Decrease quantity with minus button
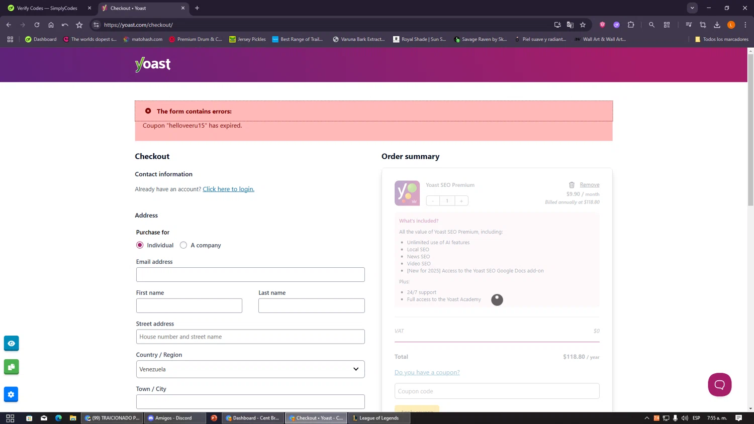The image size is (754, 424). (x=433, y=201)
